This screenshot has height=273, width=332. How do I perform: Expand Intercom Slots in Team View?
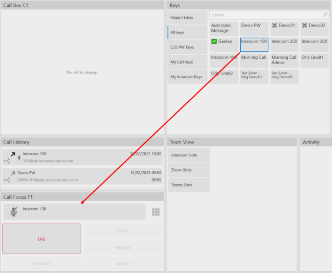click(189, 155)
